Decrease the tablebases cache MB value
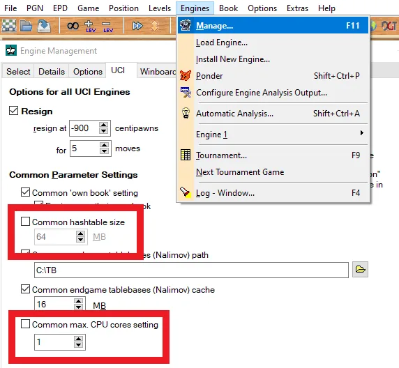The image size is (399, 368). pos(78,307)
